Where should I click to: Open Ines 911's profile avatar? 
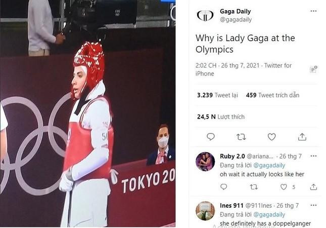click(205, 211)
